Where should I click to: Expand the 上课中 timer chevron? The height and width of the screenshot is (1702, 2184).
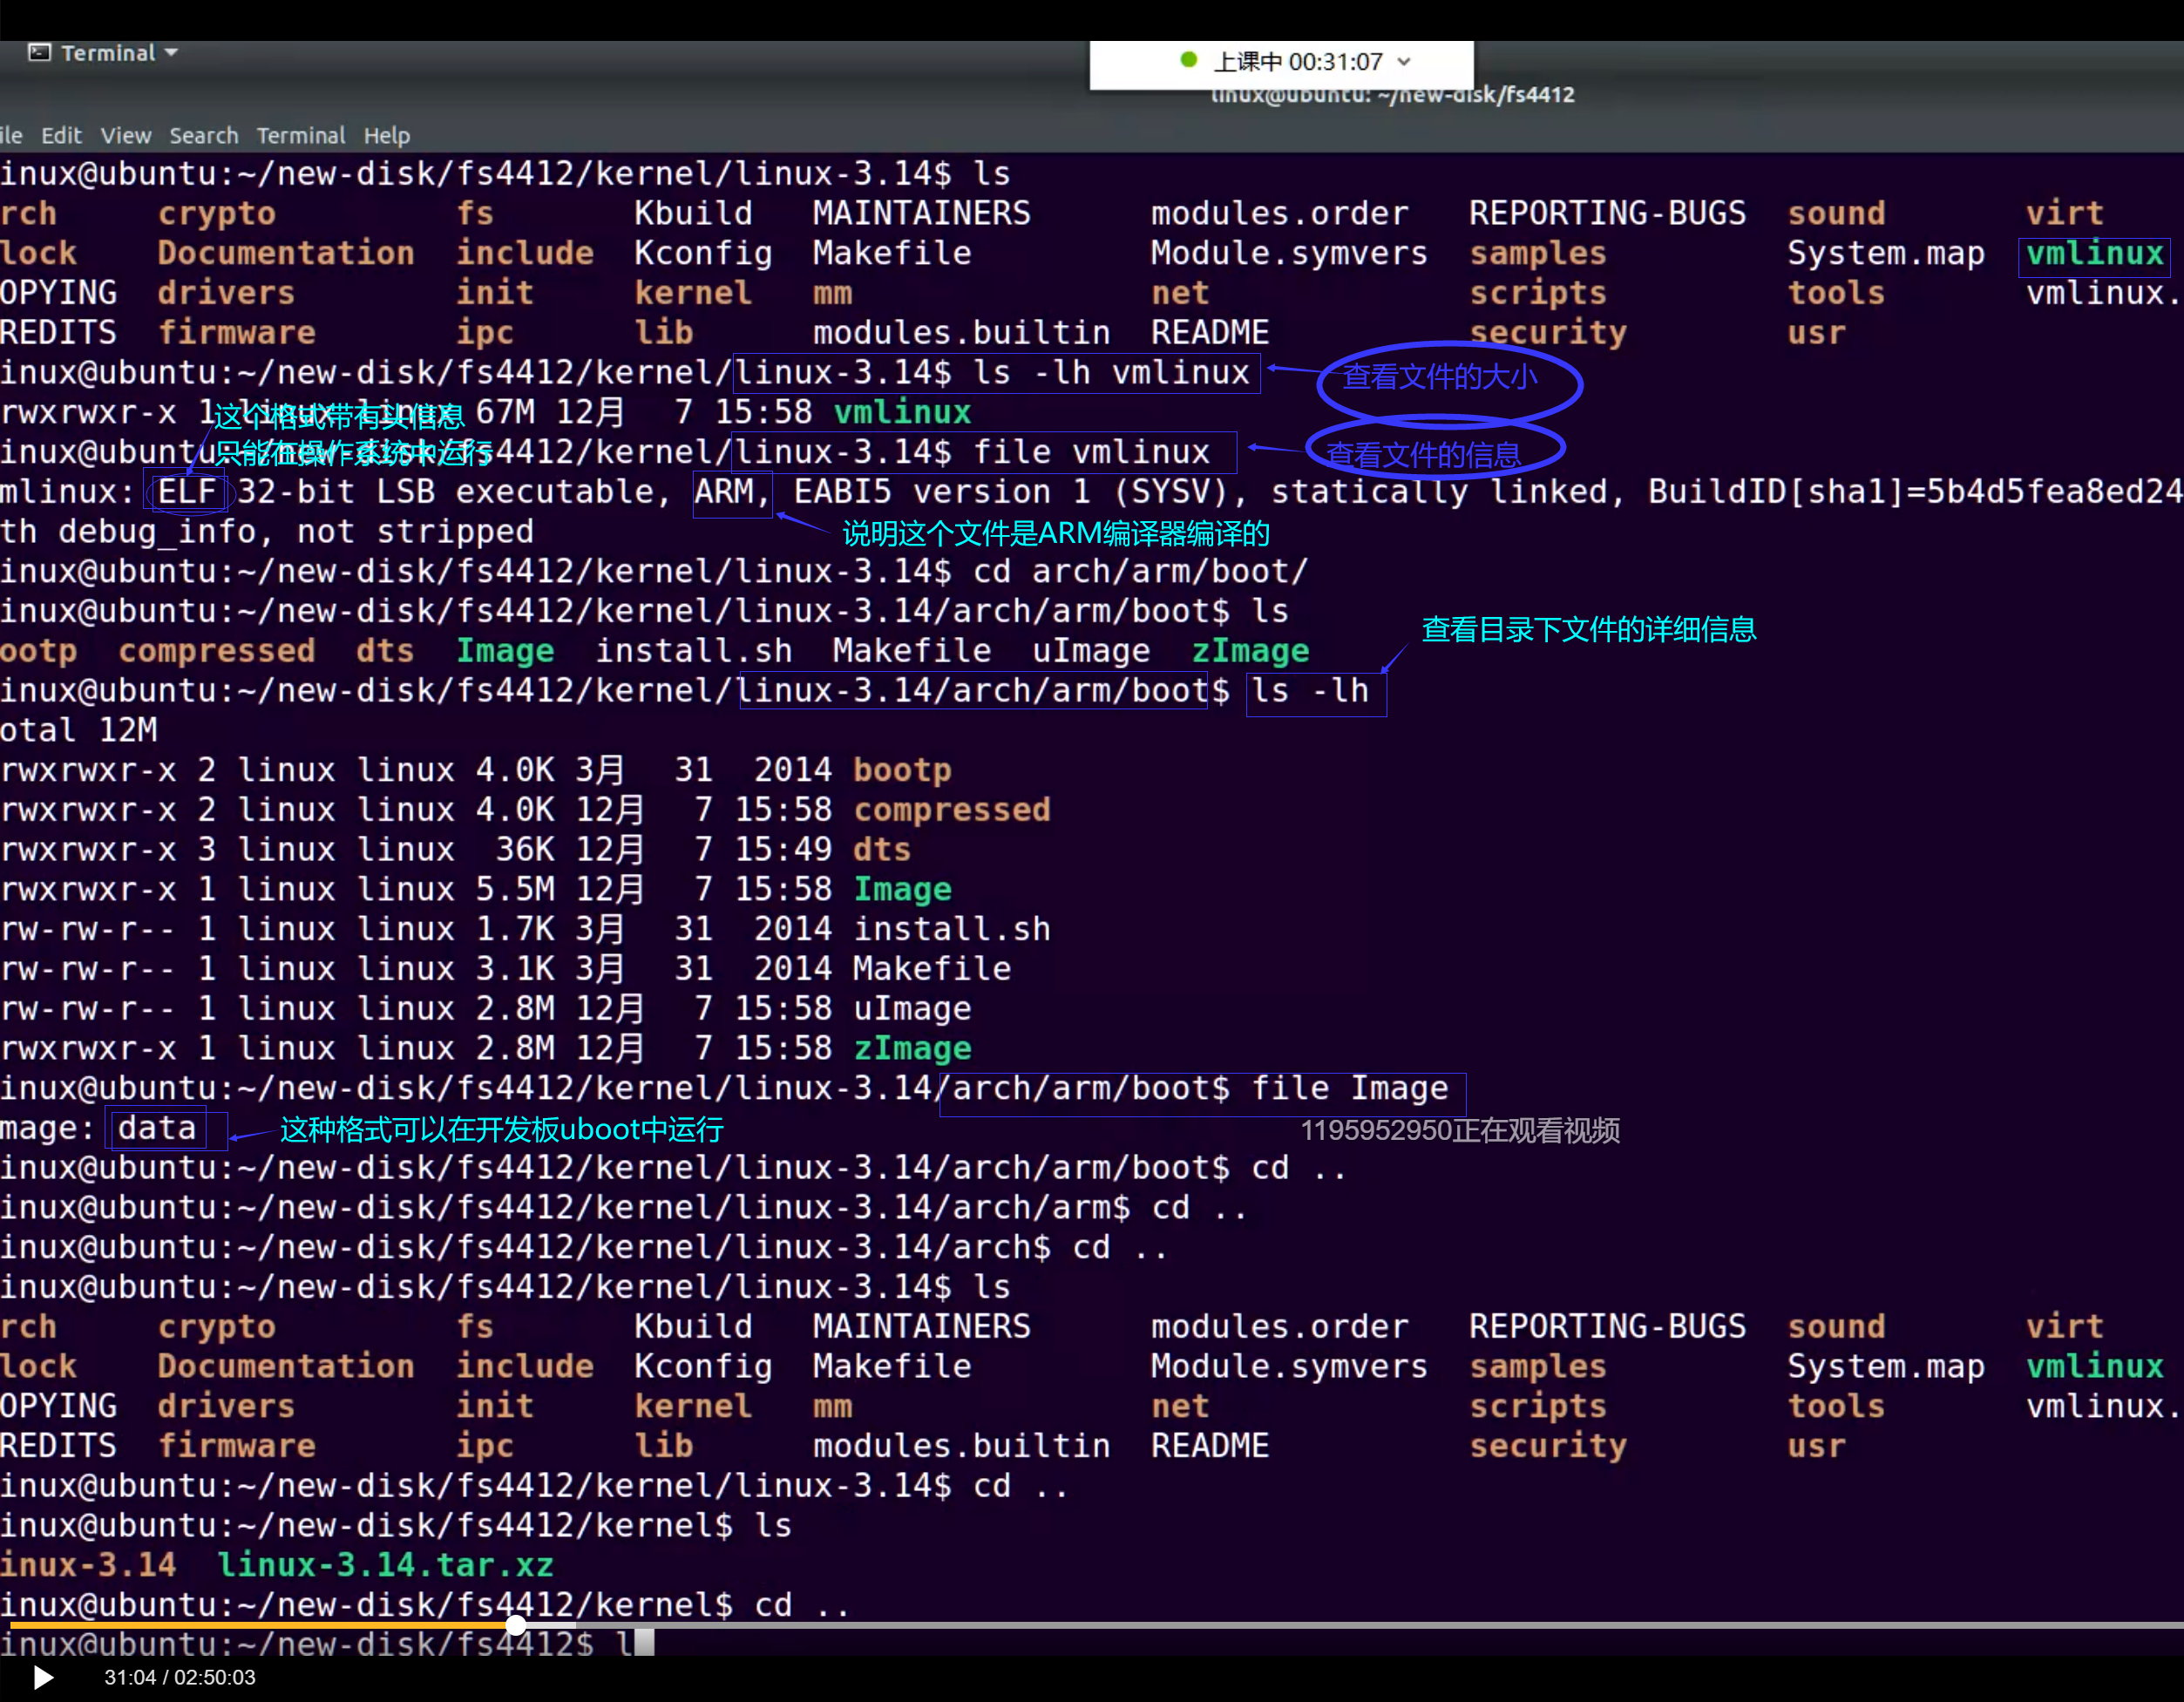pyautogui.click(x=1404, y=62)
